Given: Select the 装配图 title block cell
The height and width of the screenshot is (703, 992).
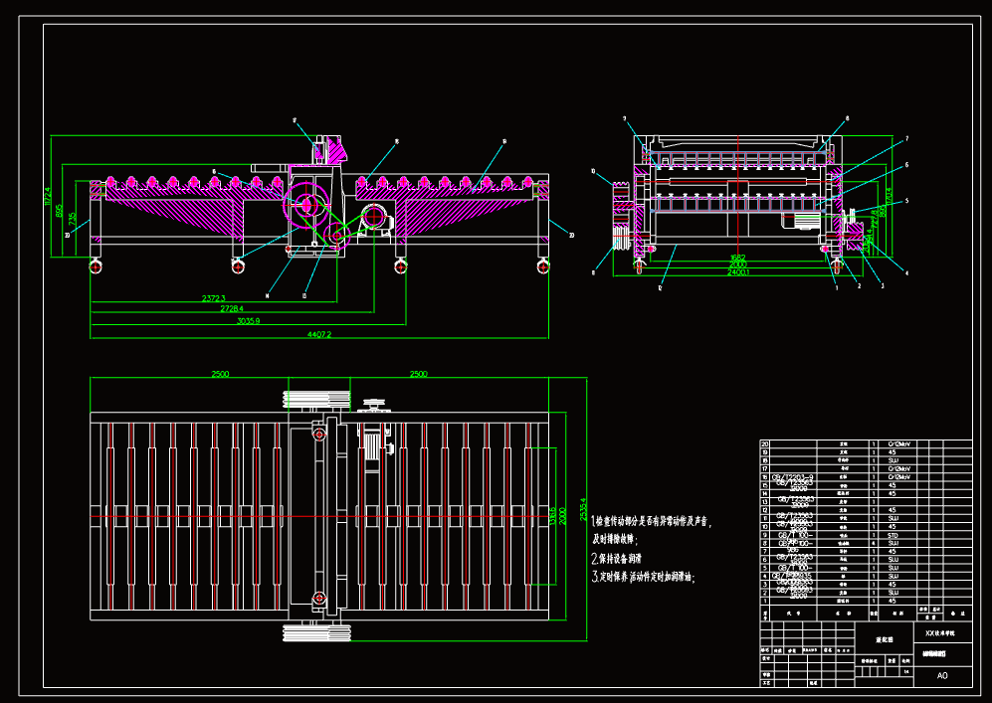Looking at the screenshot, I should coord(884,639).
